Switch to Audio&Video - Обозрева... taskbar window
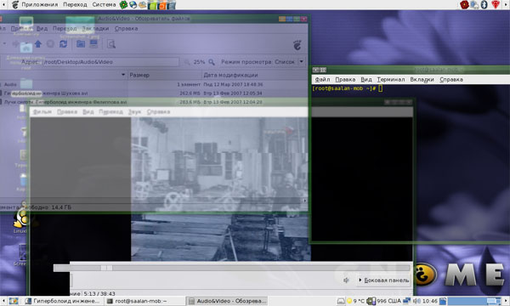Viewport: 510px width, 306px height. (x=226, y=301)
